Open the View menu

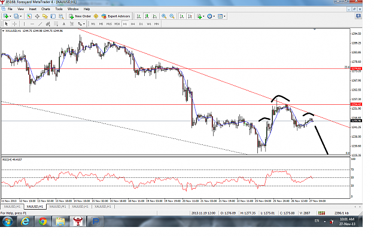20,9
